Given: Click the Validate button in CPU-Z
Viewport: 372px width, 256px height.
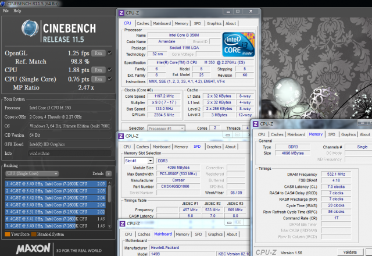Looking at the screenshot, I should point(350,252).
